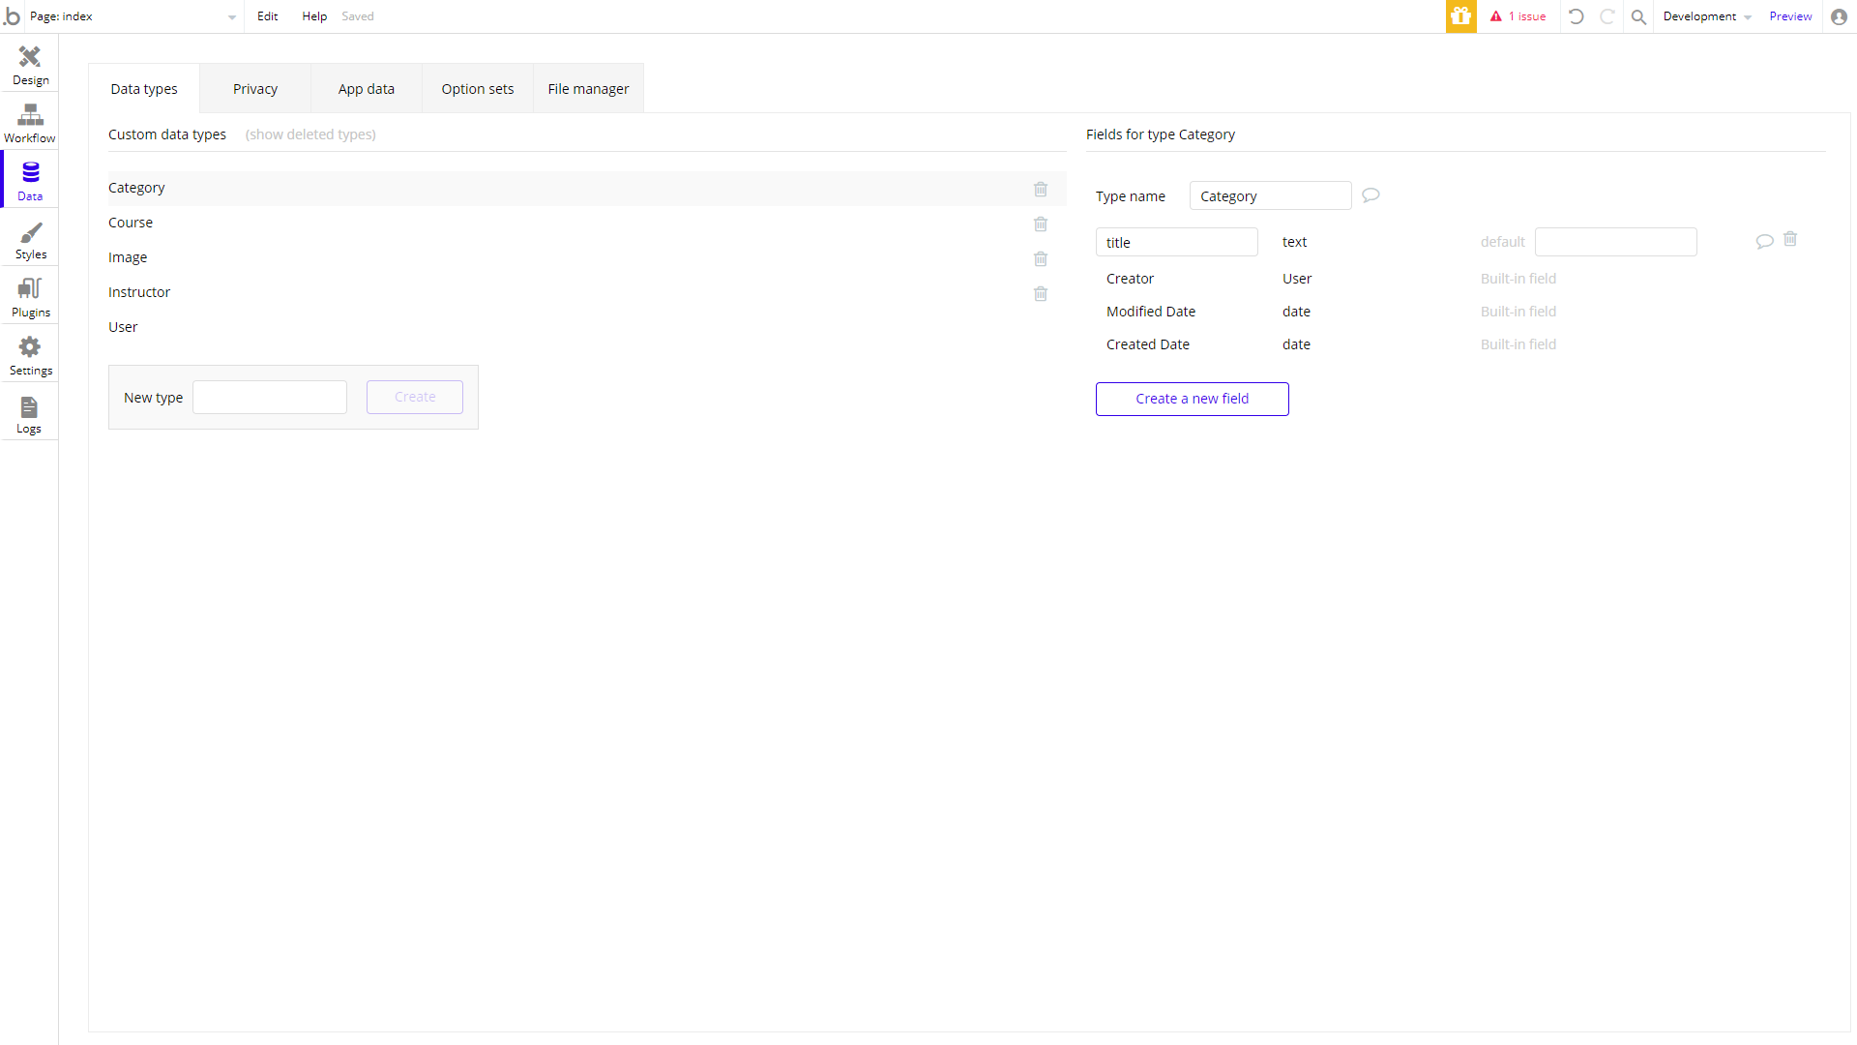Switch to the Option sets tab
The height and width of the screenshot is (1045, 1857).
(x=477, y=89)
